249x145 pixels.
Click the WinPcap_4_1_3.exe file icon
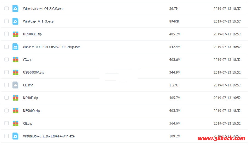pos(15,21)
